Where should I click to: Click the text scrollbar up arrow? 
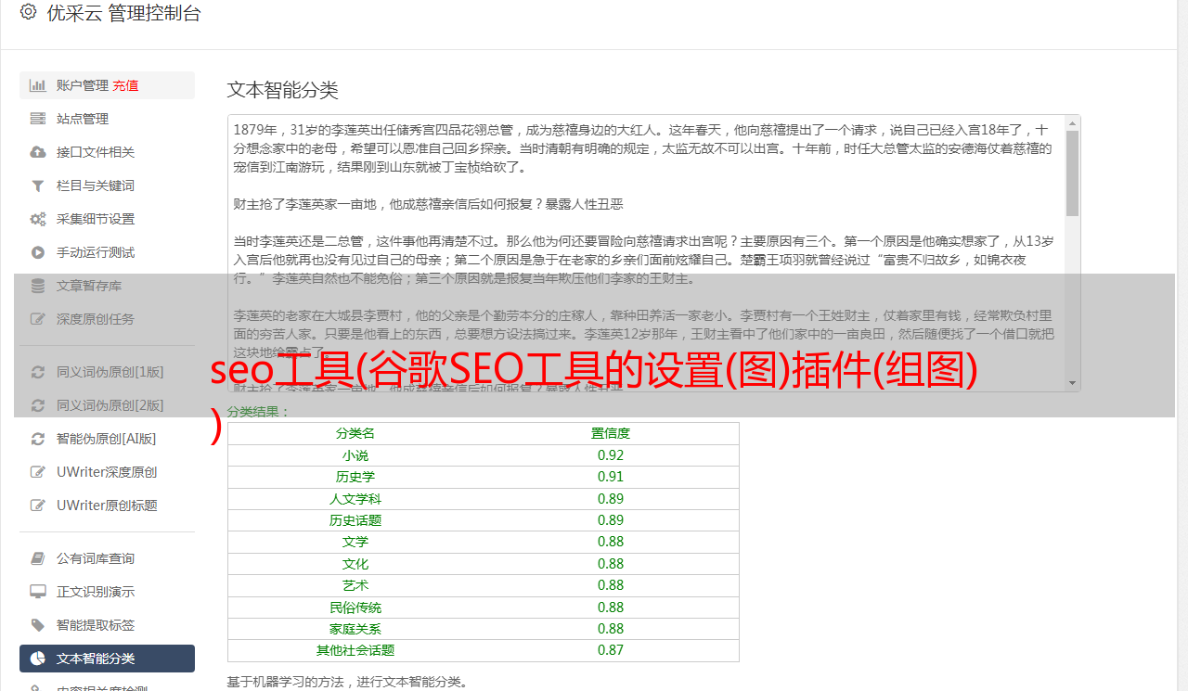coord(1072,122)
